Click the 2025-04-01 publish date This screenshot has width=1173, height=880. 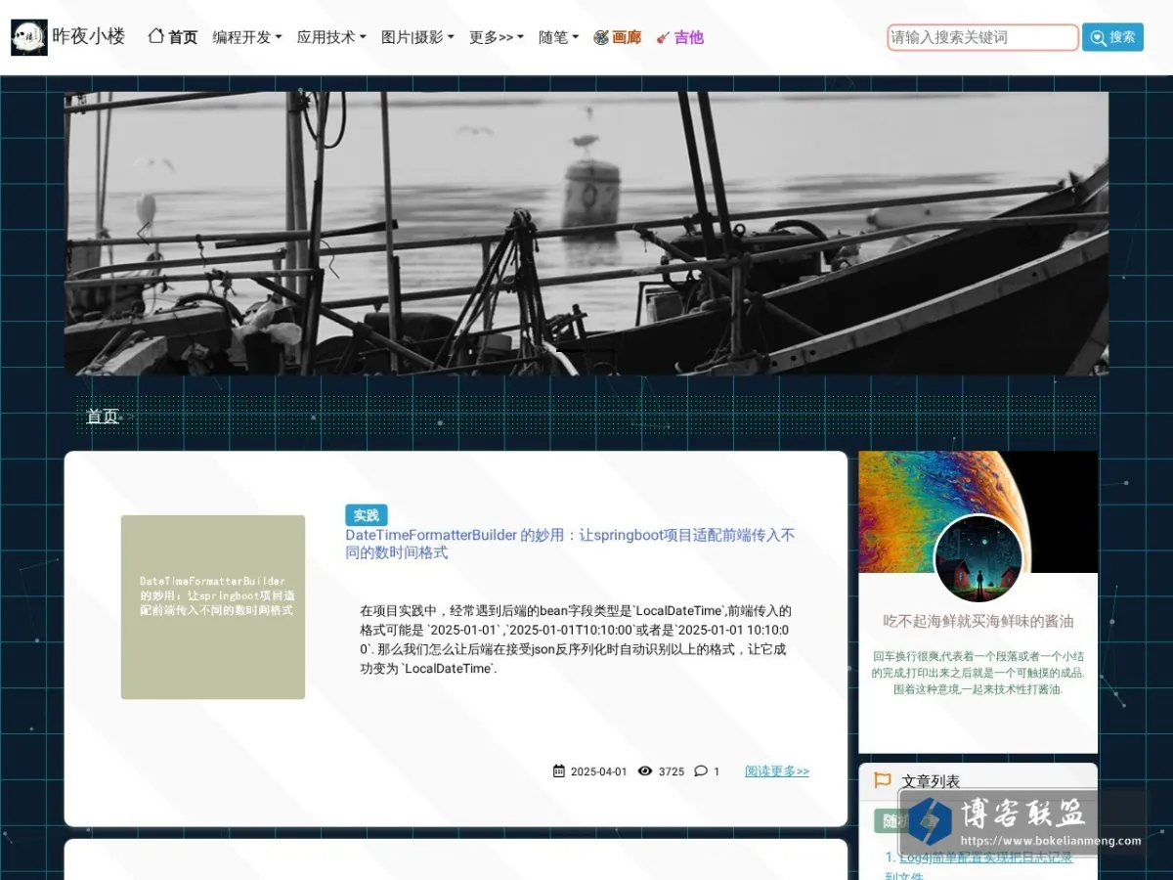(599, 771)
